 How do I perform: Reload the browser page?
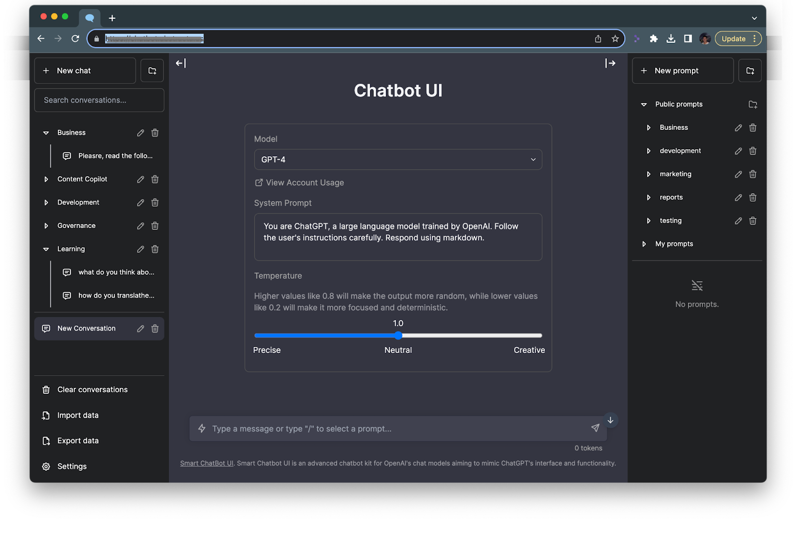[x=75, y=39]
